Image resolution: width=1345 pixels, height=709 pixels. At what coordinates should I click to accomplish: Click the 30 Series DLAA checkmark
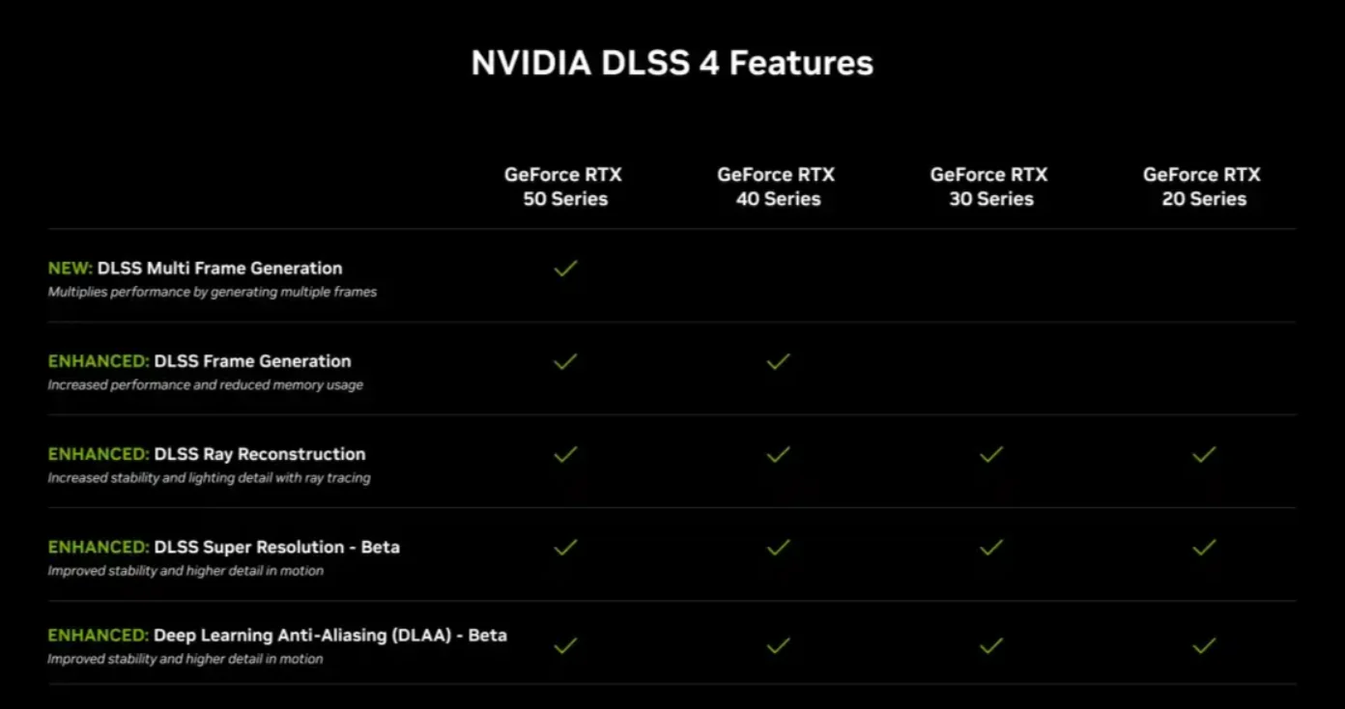coord(990,645)
